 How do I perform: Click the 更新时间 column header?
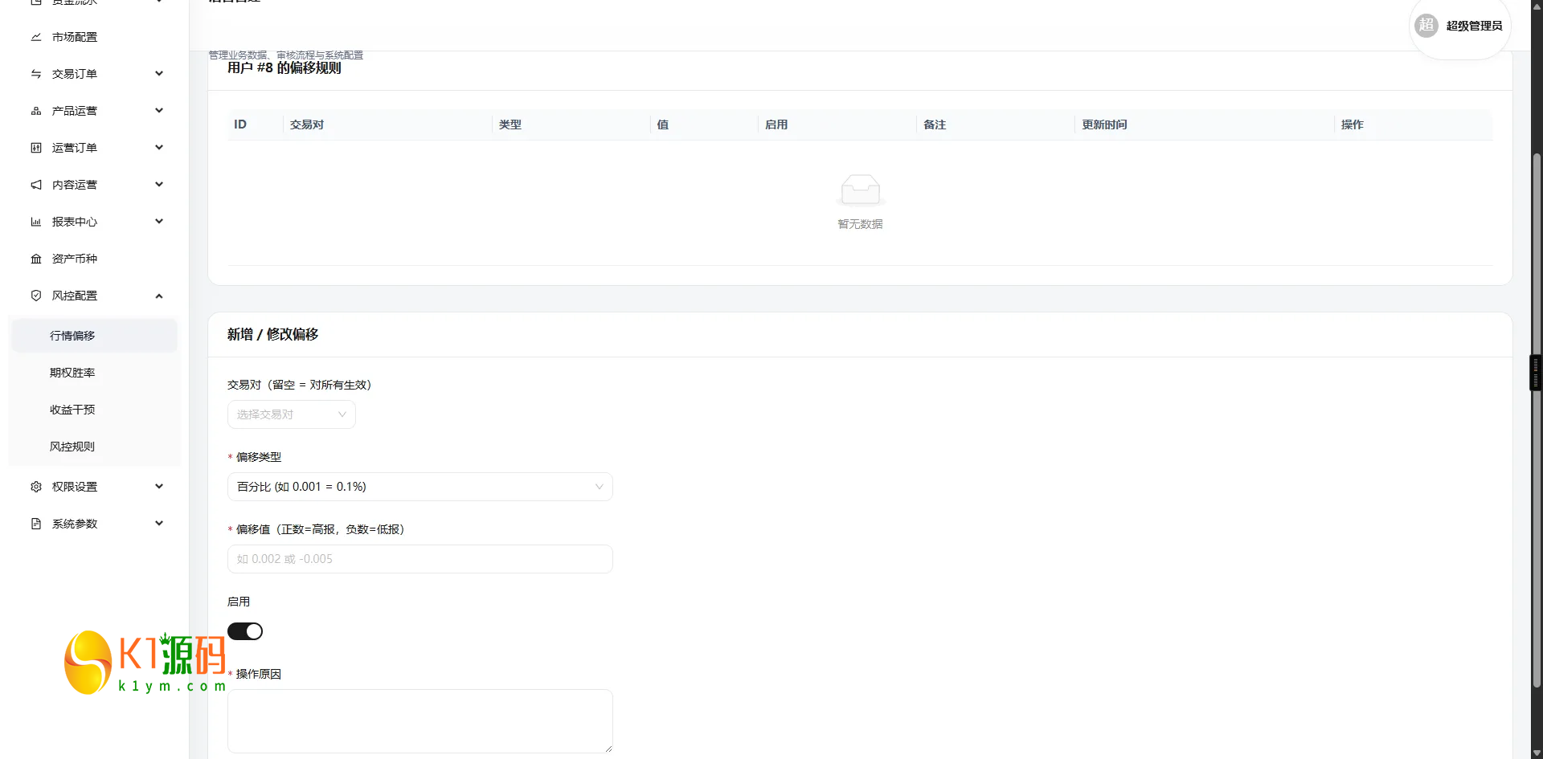point(1104,124)
